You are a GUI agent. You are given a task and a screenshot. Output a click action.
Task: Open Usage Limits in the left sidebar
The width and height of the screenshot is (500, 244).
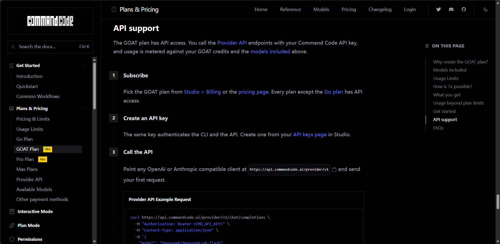(30, 129)
